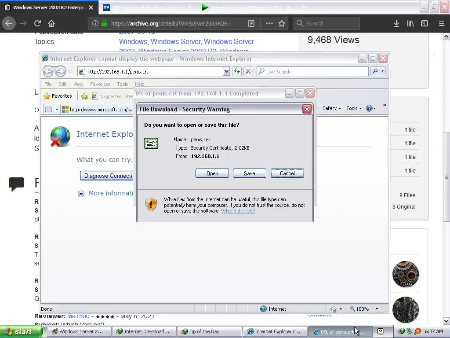Open gears thumbnail in sidebar
Viewport: 450px width, 338px height.
tap(406, 274)
